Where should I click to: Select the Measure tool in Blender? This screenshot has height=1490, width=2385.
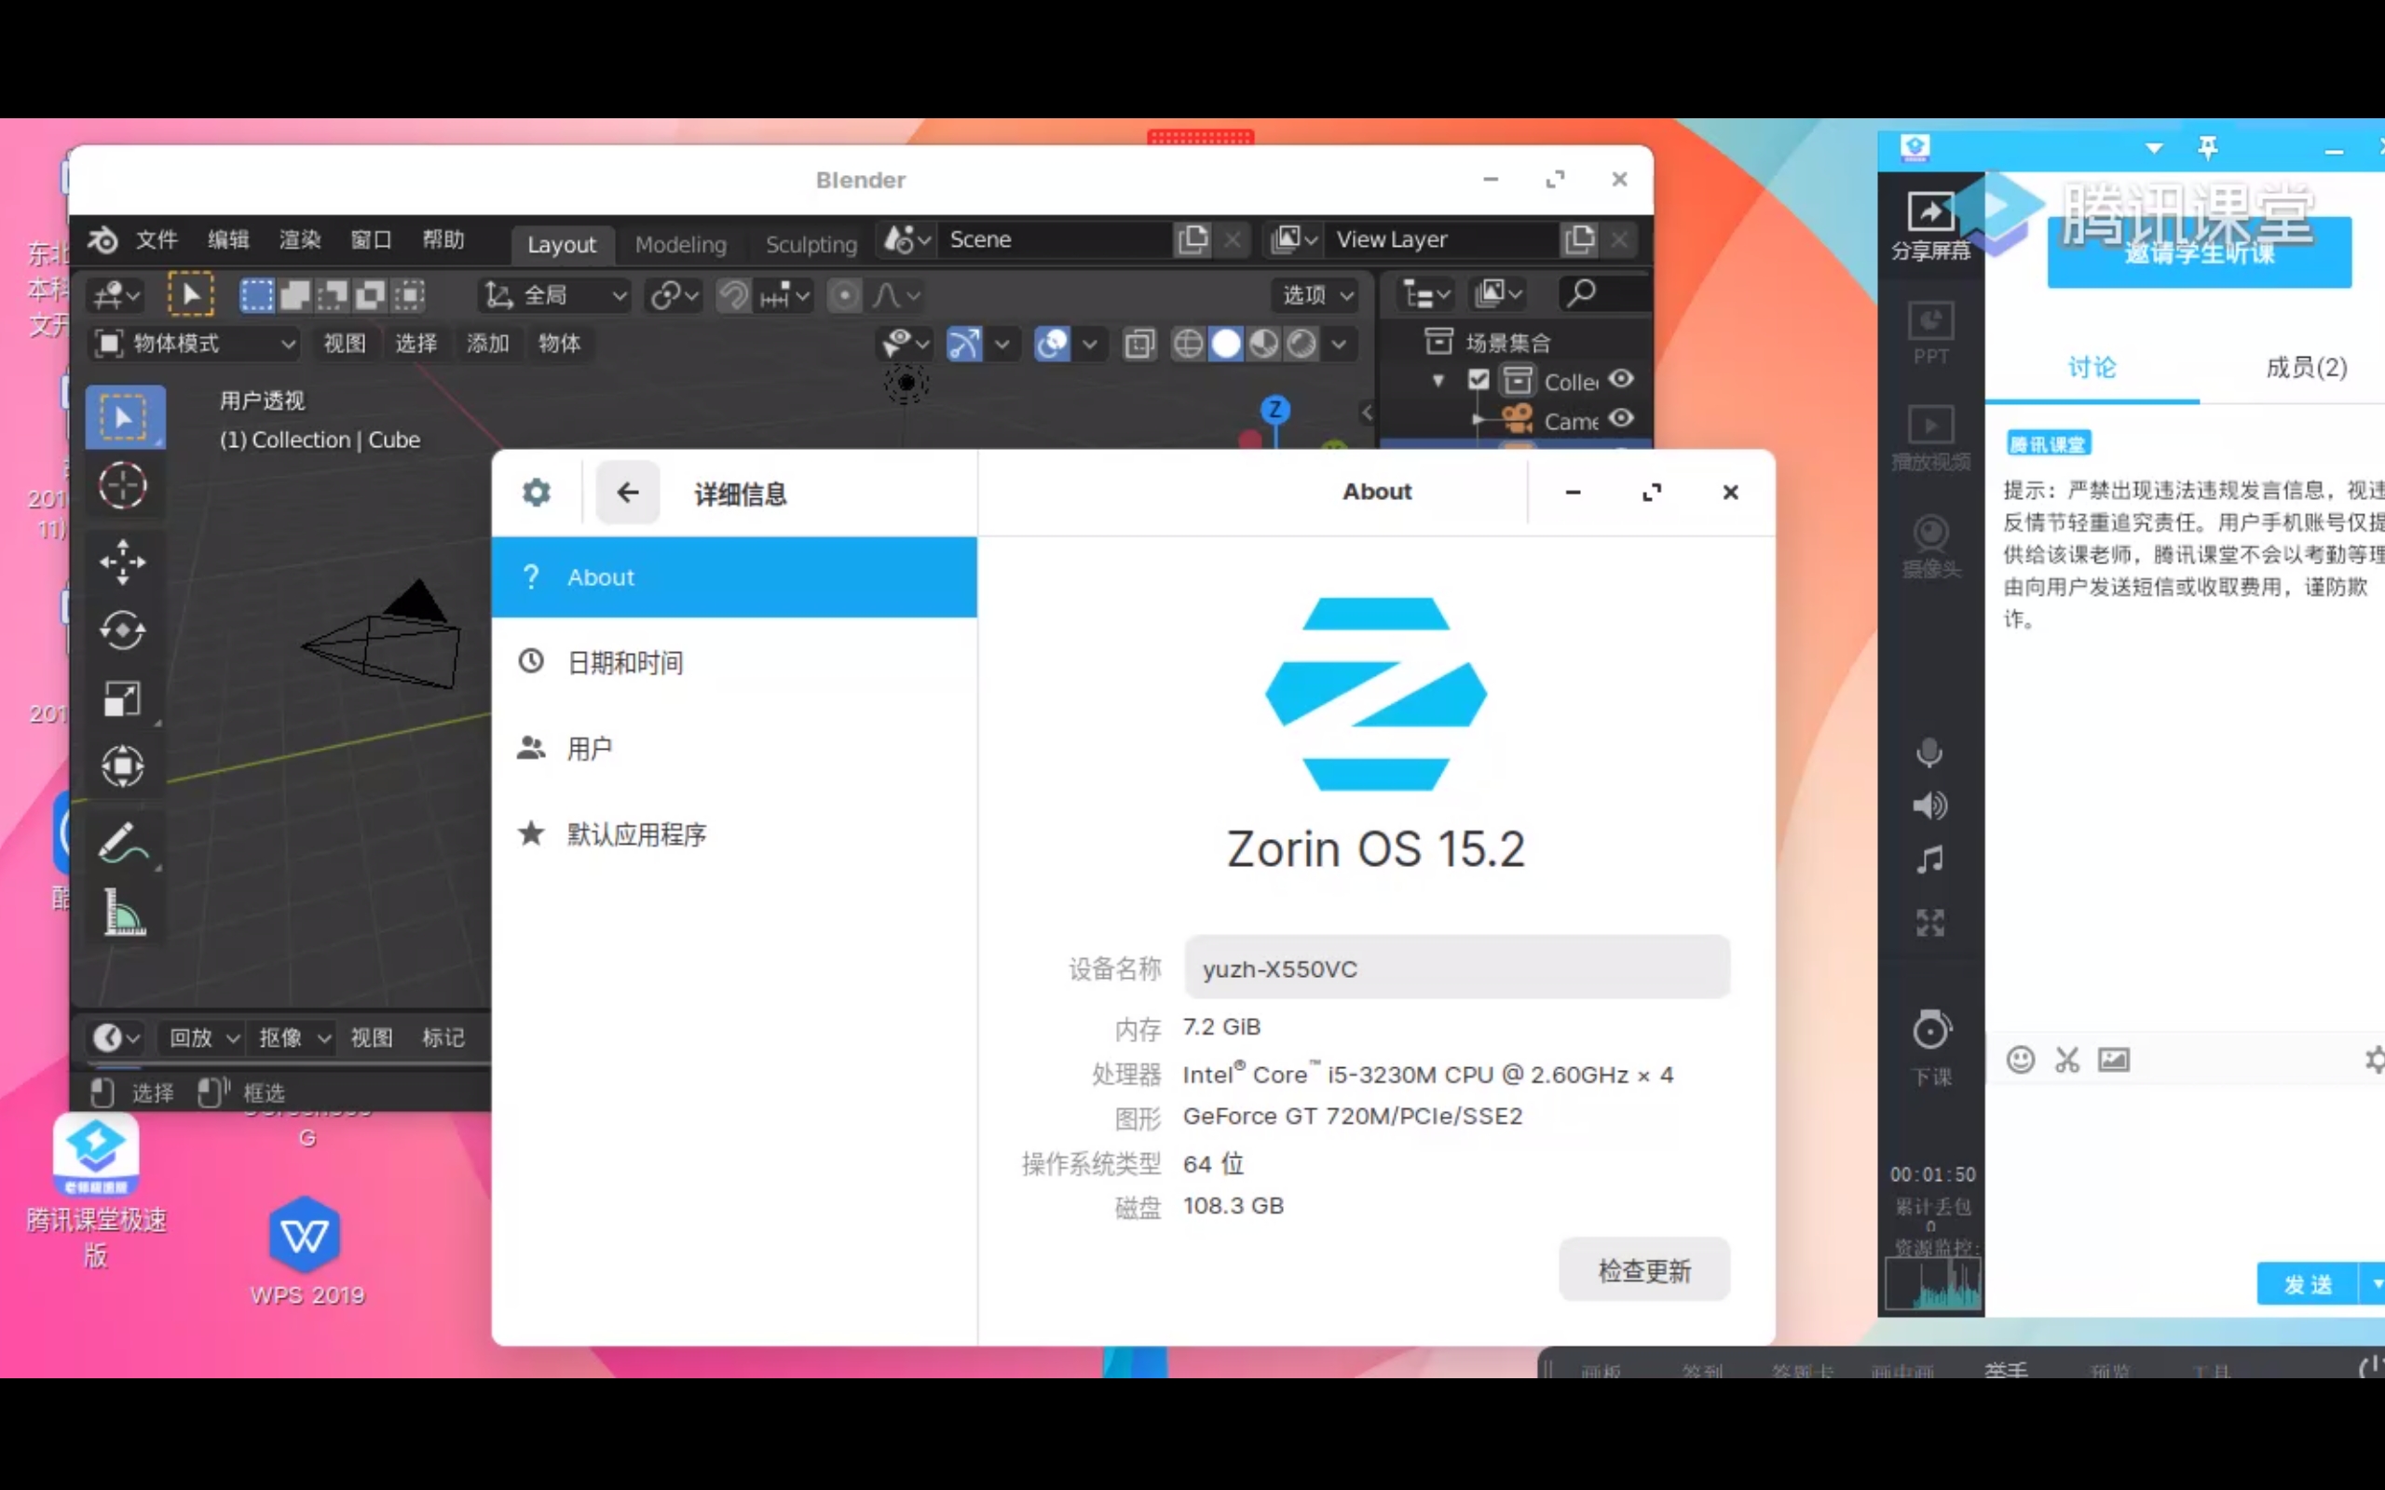(x=123, y=912)
